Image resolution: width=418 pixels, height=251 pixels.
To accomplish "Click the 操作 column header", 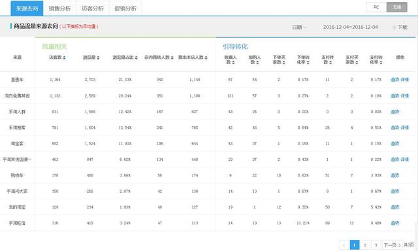I will 400,58.
